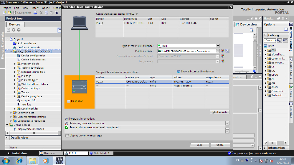Select the Access address row
The image size is (294, 165).
162,86
